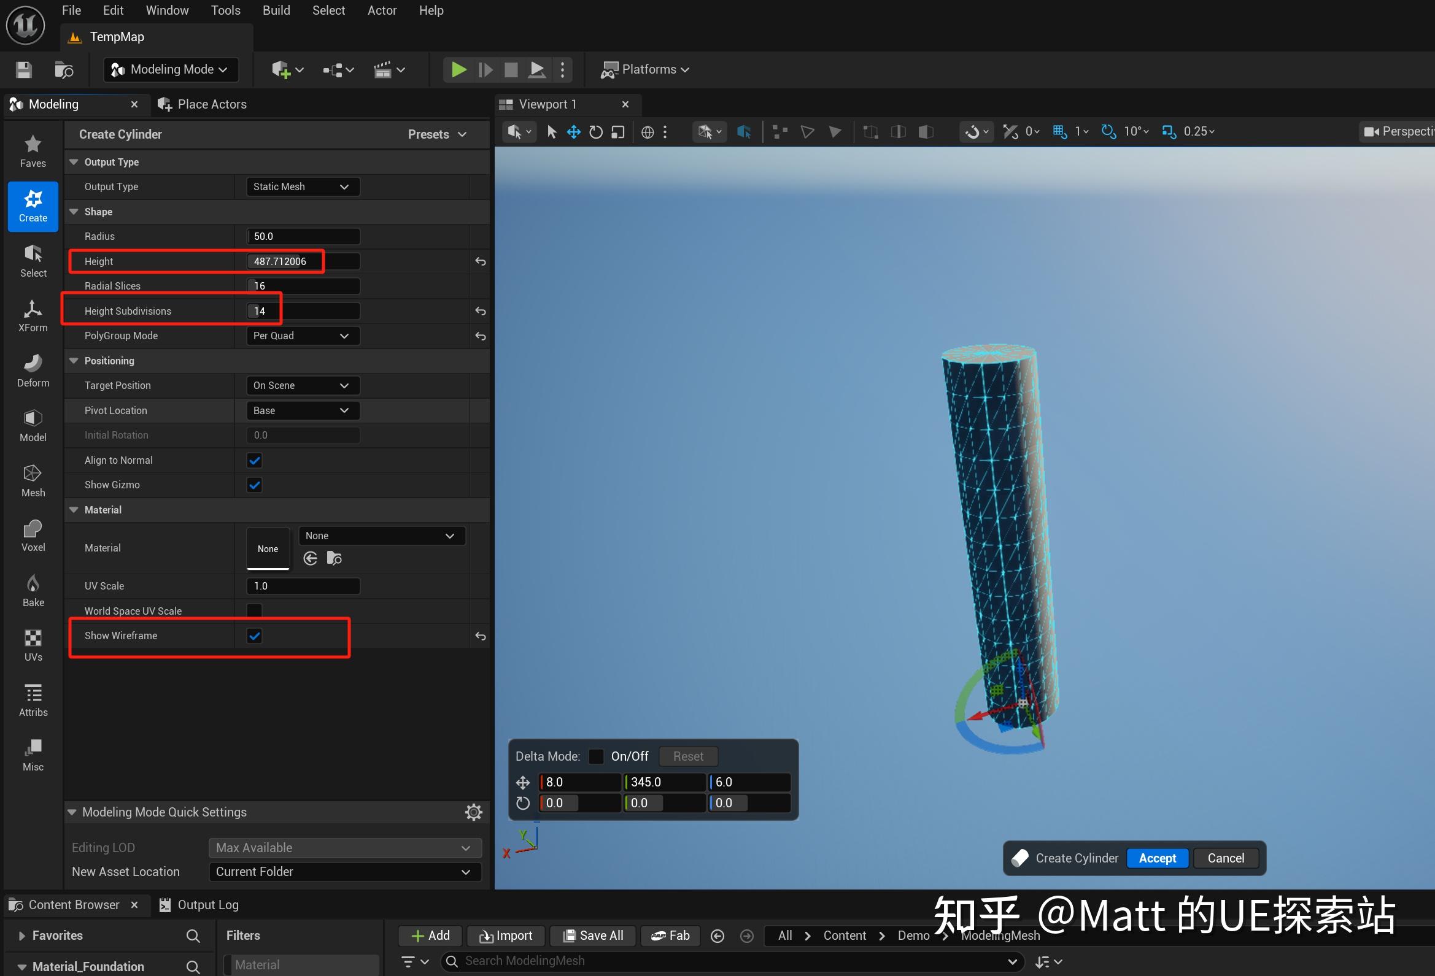Toggle the Show Wireframe checkbox
1435x976 pixels.
coord(253,636)
